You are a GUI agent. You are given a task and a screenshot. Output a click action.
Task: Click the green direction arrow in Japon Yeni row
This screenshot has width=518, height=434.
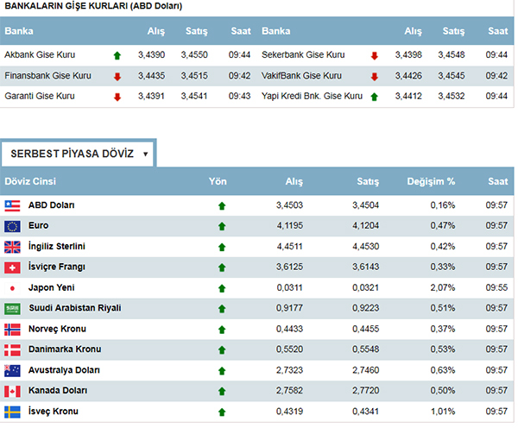click(x=222, y=289)
